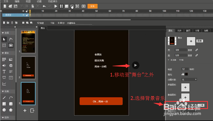Switch to the 分享 tab
This screenshot has width=213, height=121.
(197, 31)
